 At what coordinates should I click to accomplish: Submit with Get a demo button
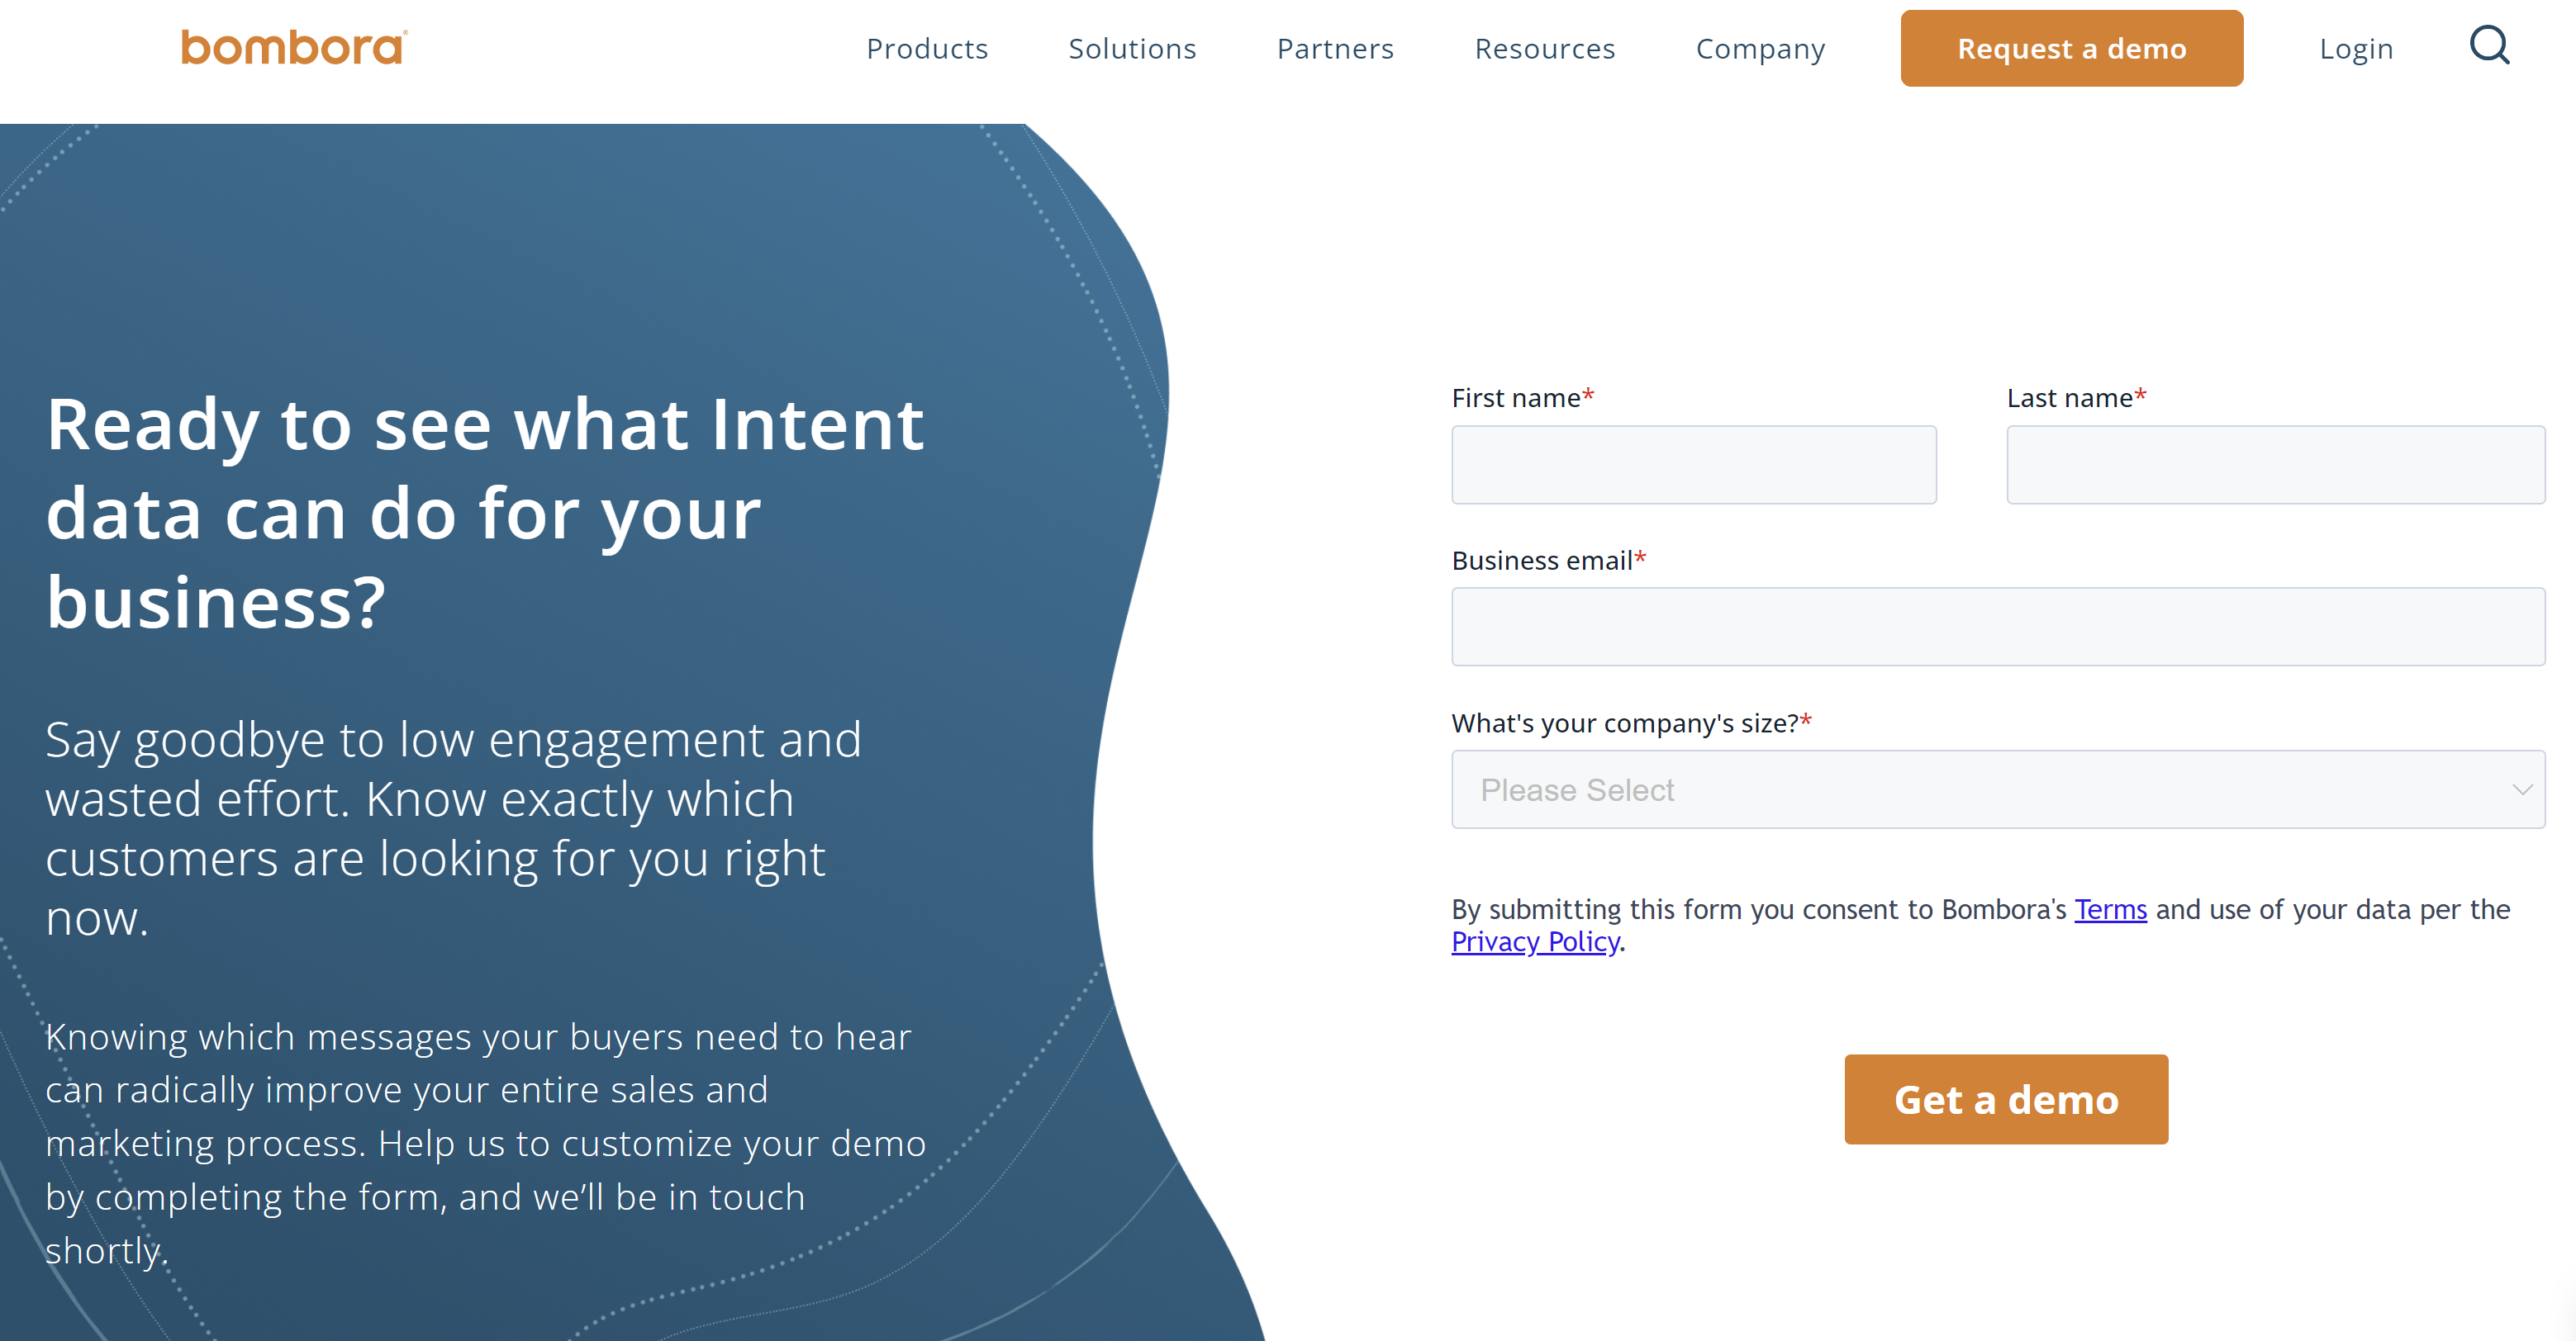[2006, 1099]
